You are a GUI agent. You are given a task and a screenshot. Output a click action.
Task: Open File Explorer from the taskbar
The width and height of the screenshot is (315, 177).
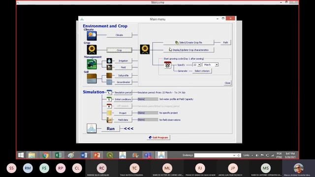click(x=31, y=155)
